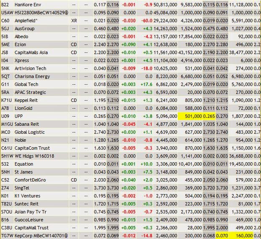Select the Artivision Tech row
Screen dimensions: 261x239
30,68
